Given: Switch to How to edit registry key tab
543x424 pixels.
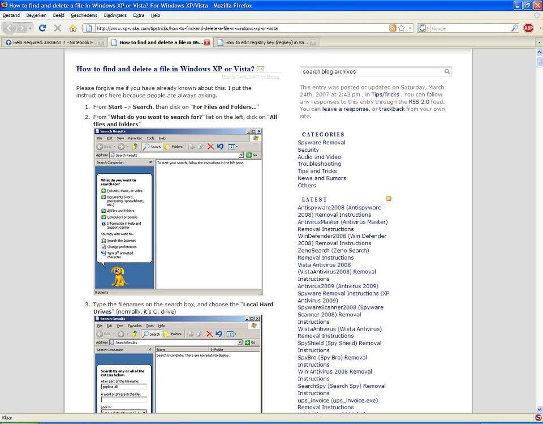Looking at the screenshot, I should (x=266, y=42).
